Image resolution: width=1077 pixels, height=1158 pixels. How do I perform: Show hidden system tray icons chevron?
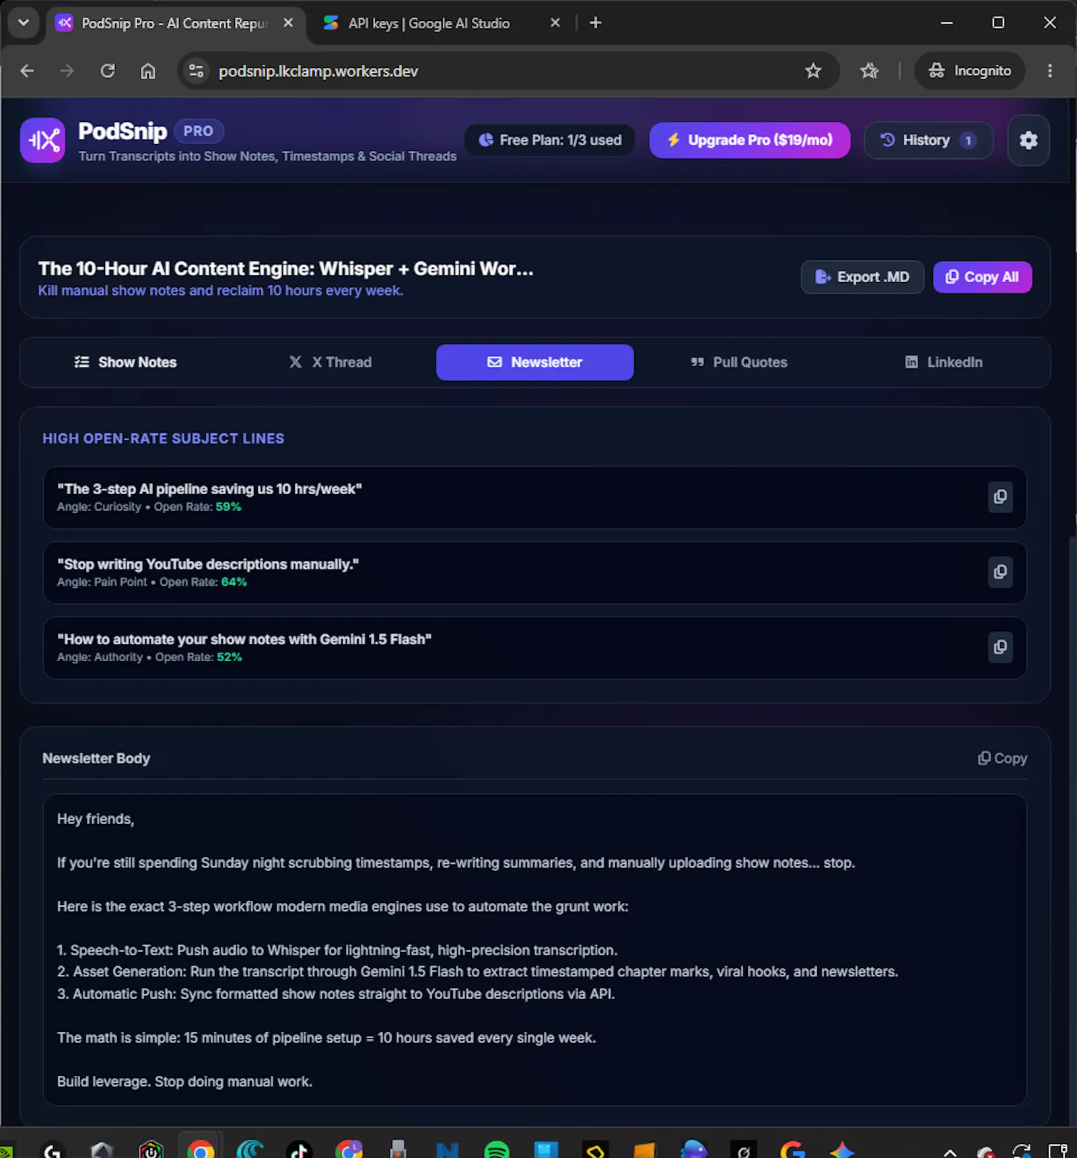pos(950,1152)
